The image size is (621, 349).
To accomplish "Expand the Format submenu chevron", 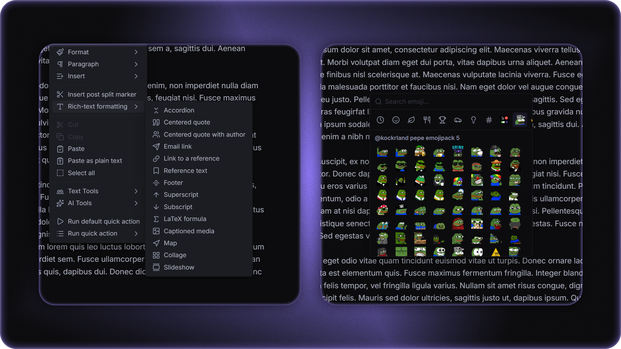I will (136, 52).
